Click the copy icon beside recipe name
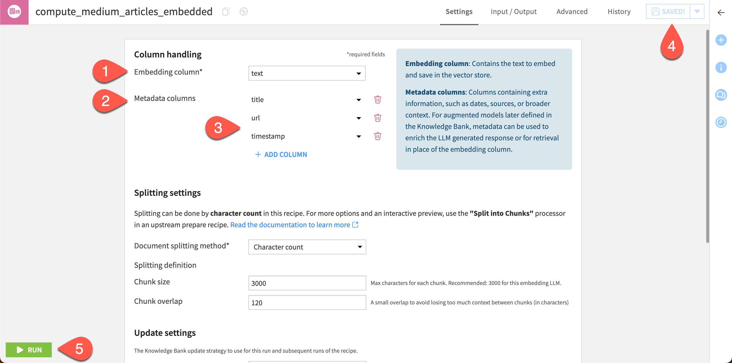The image size is (732, 363). click(x=226, y=12)
